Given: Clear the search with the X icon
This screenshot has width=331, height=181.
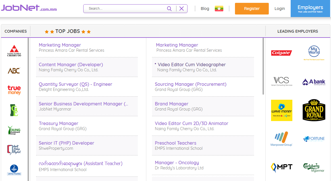Looking at the screenshot, I should 182,9.
